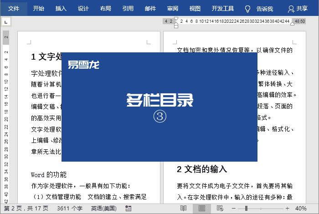Click the line 作为字处理软件，一般具有如下功能

tap(81, 186)
